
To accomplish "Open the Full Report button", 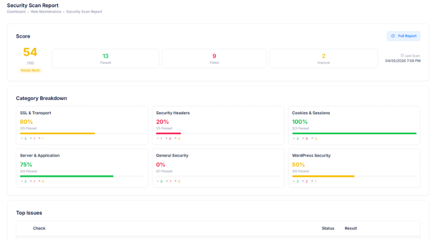I will [404, 36].
